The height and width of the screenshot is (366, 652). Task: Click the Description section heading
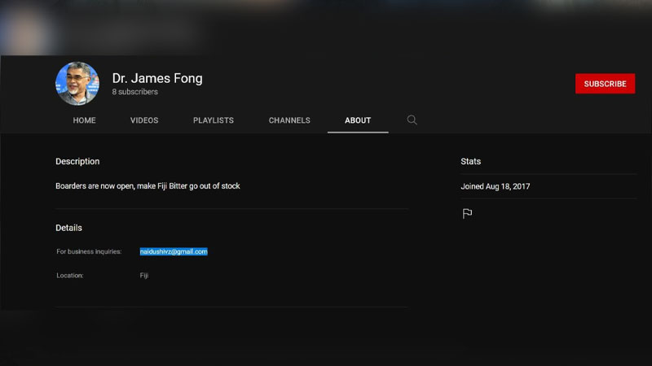coord(77,162)
